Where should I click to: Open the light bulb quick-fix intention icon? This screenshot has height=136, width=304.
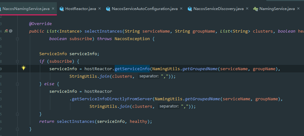click(24, 68)
